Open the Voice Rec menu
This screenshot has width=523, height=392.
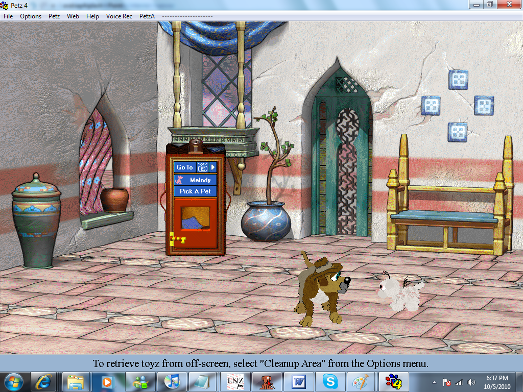[119, 16]
